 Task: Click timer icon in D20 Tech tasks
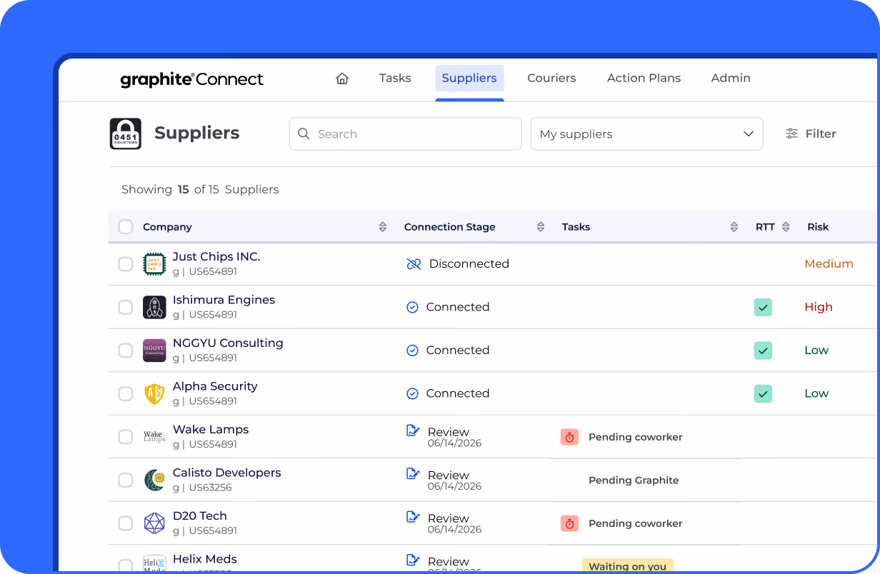[569, 523]
